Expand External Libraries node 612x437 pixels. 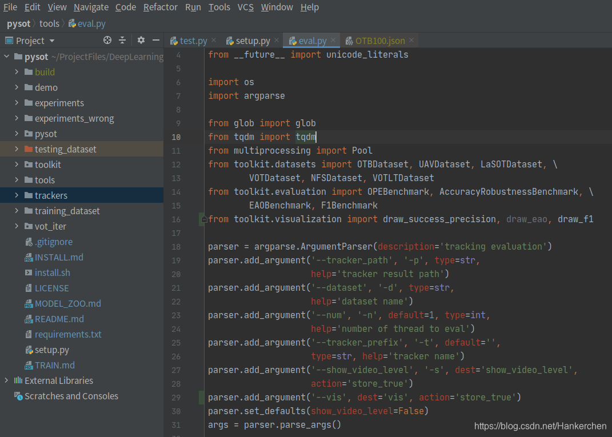(7, 380)
